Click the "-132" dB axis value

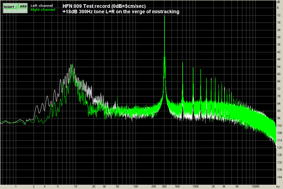(x=279, y=162)
